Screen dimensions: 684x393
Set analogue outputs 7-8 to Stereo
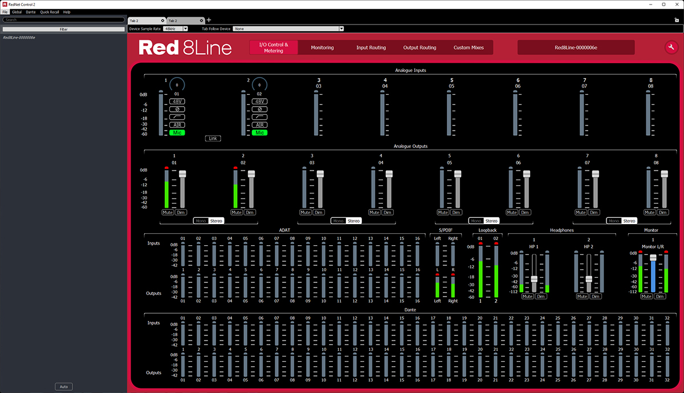pos(629,221)
